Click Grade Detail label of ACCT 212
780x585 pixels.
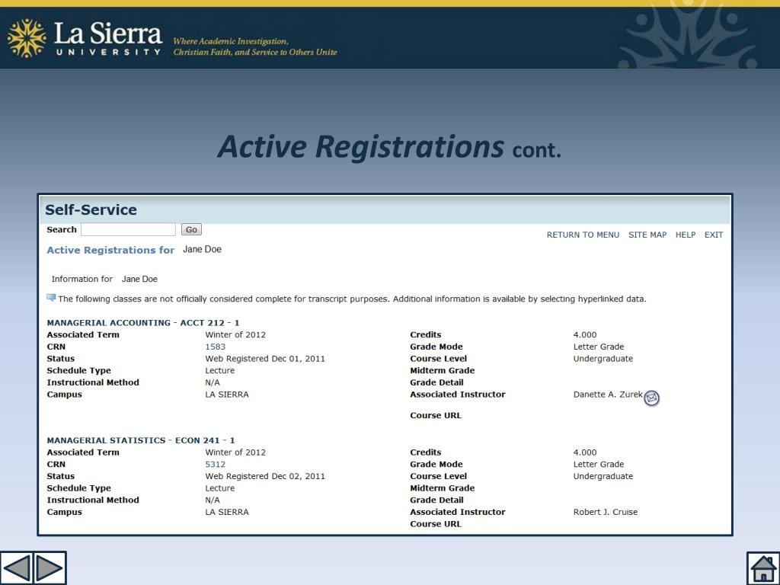tap(436, 382)
